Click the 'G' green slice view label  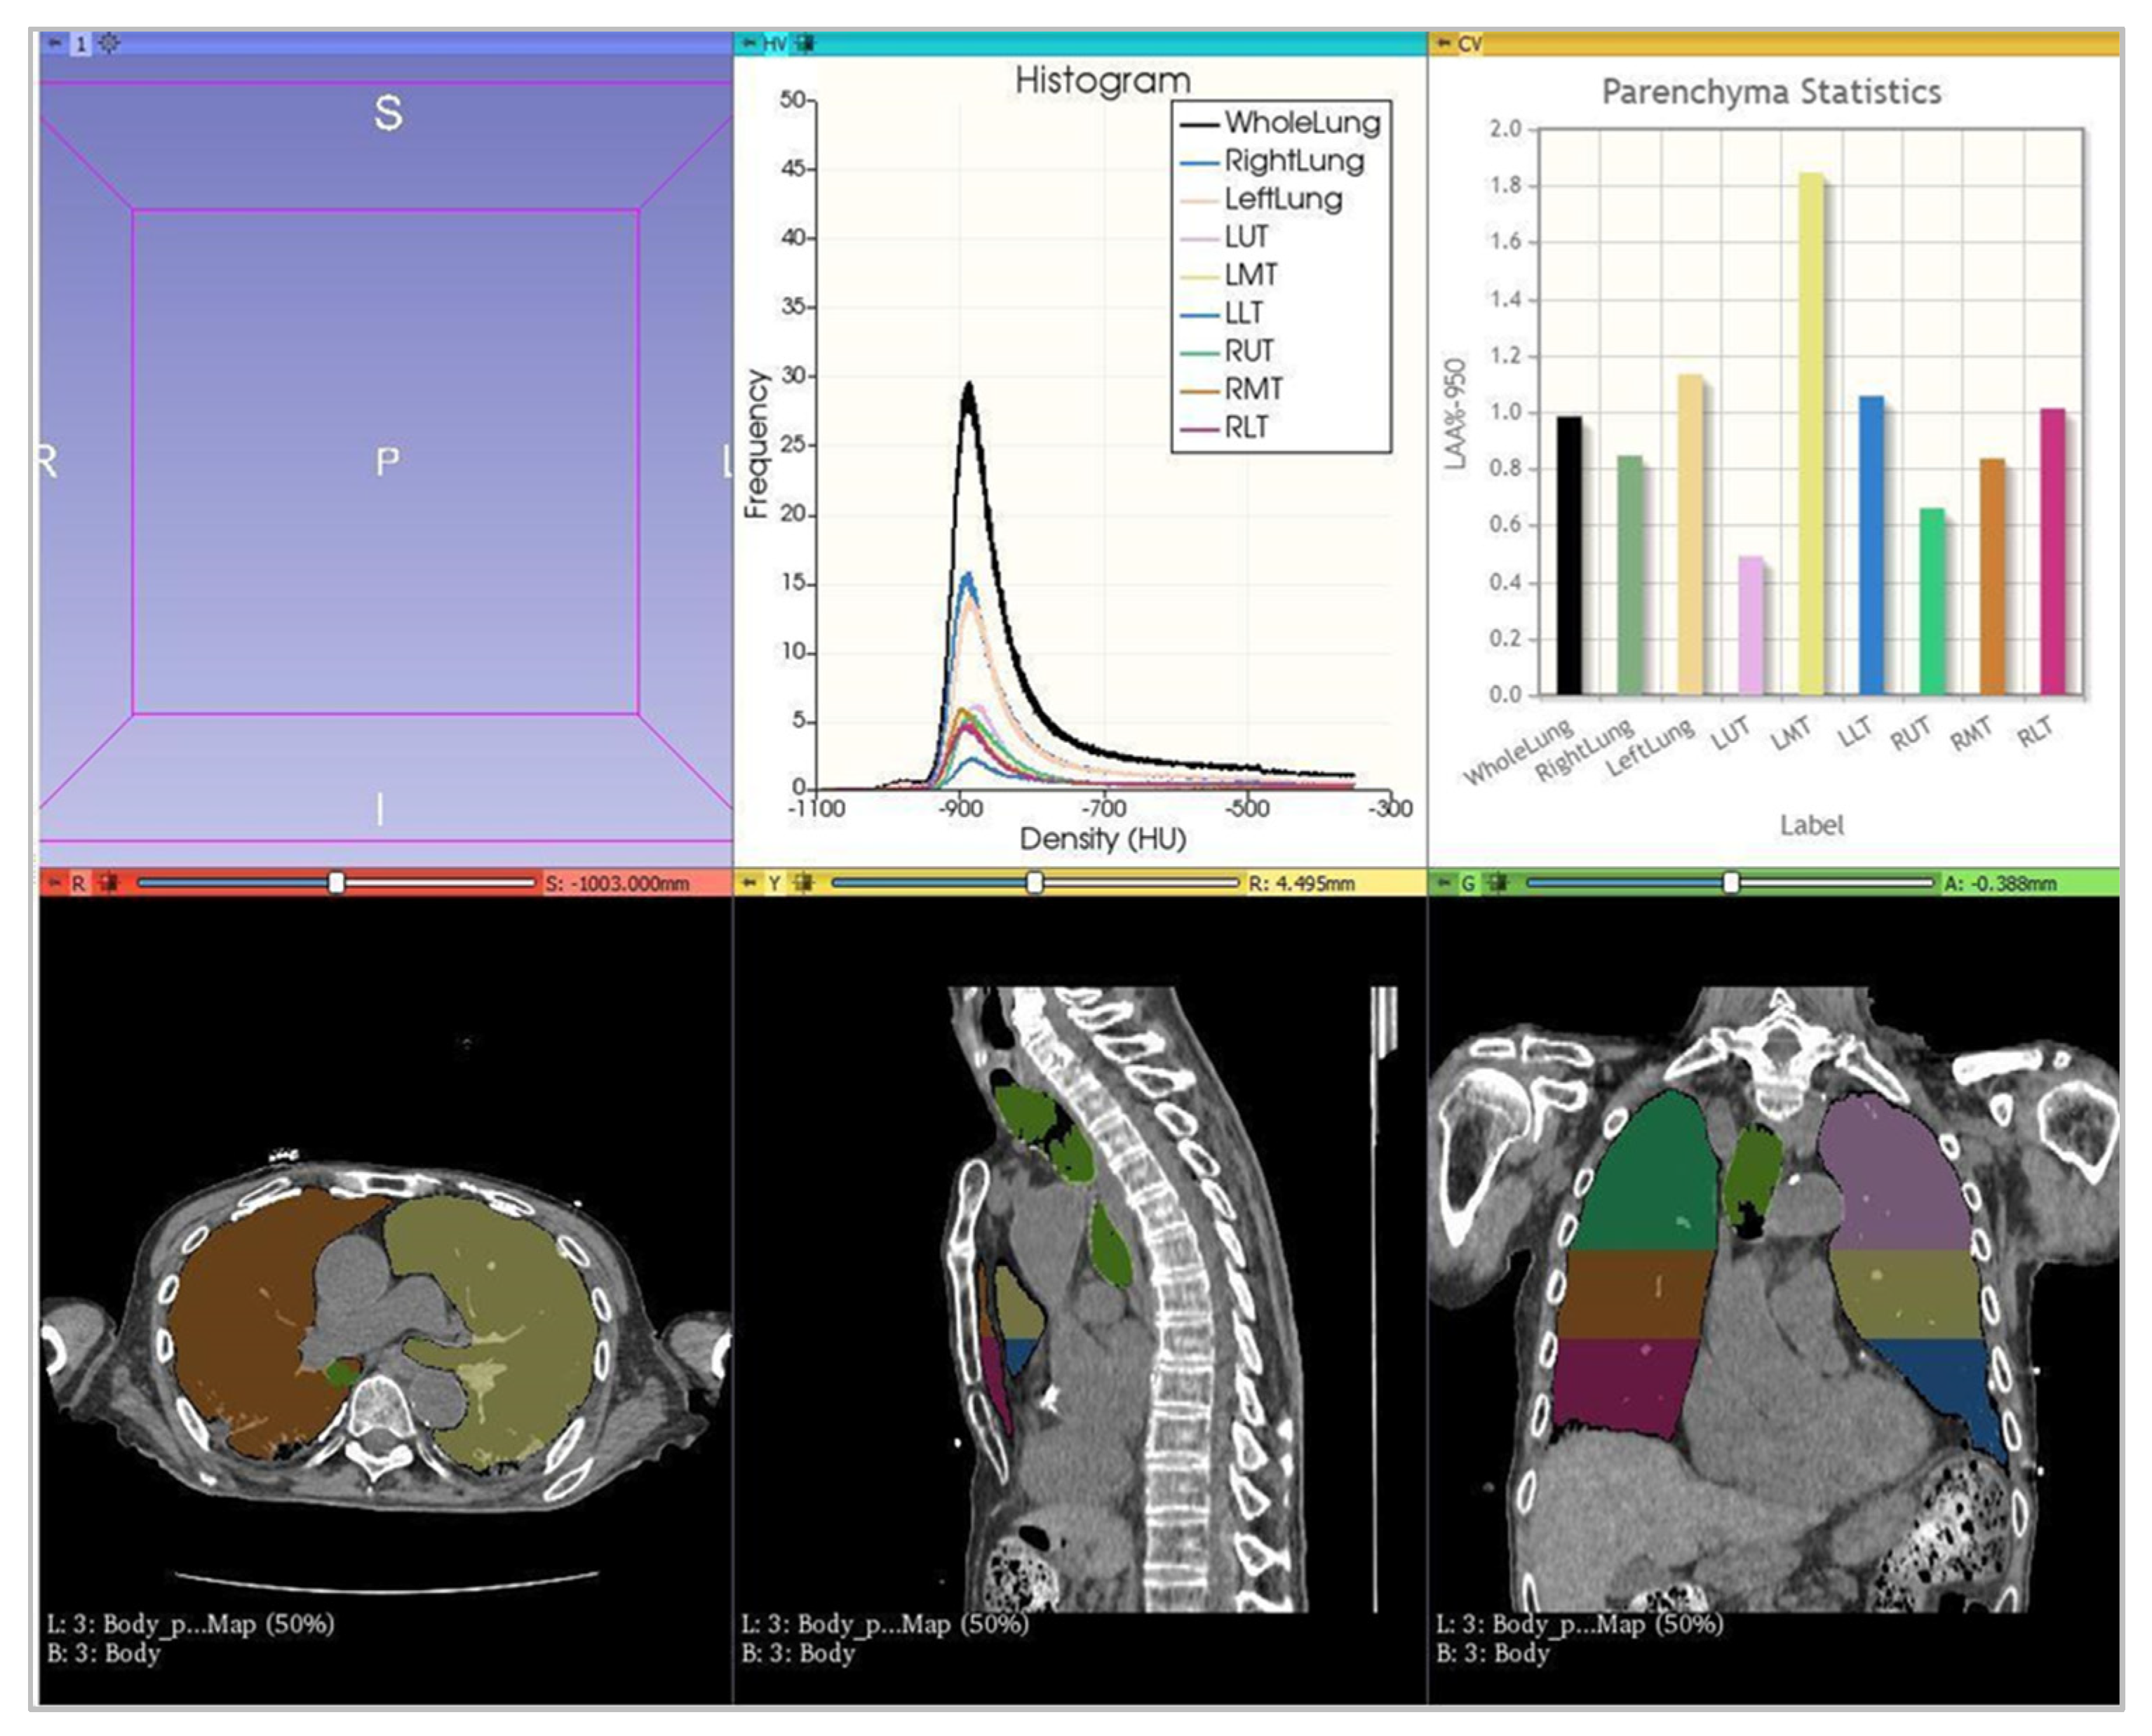pyautogui.click(x=1468, y=883)
